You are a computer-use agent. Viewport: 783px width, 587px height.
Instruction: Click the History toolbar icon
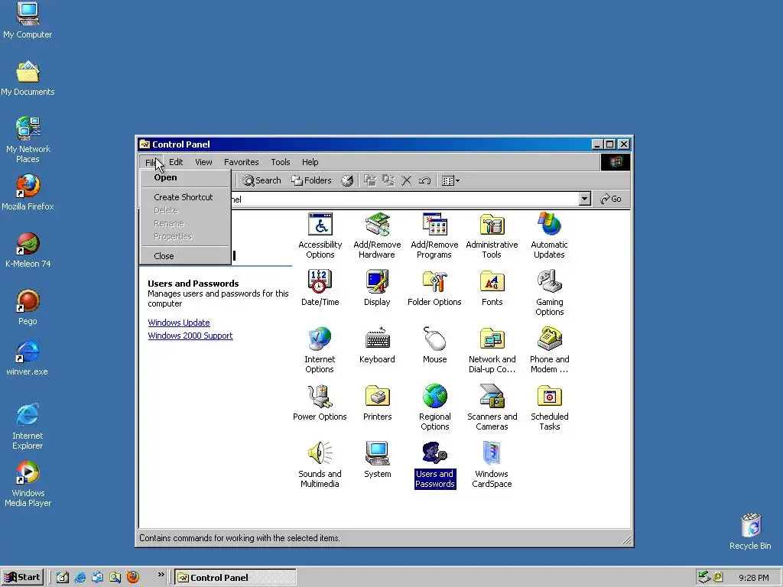[x=347, y=180]
